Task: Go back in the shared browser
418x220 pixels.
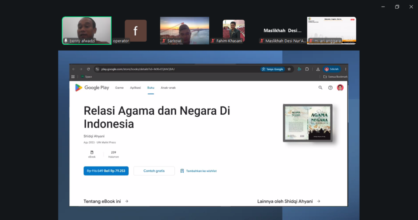Action: 73,69
